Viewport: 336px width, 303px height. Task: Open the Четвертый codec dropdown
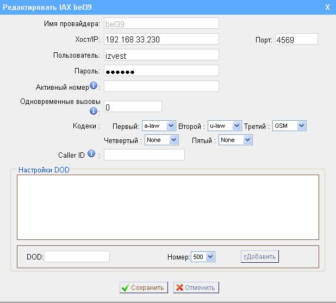tap(161, 140)
